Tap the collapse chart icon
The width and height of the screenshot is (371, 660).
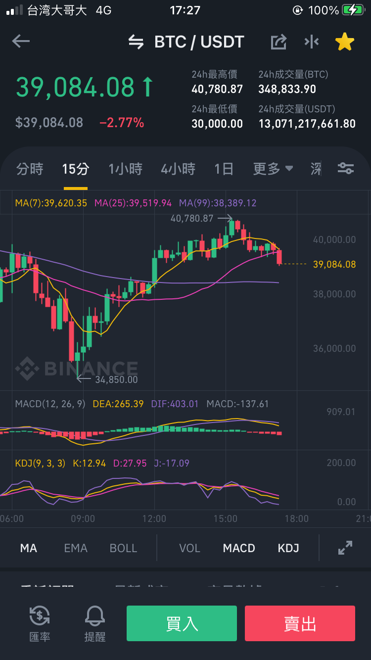[x=312, y=42]
